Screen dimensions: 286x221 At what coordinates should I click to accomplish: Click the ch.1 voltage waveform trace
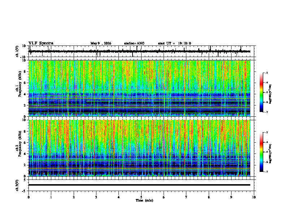click(139, 51)
